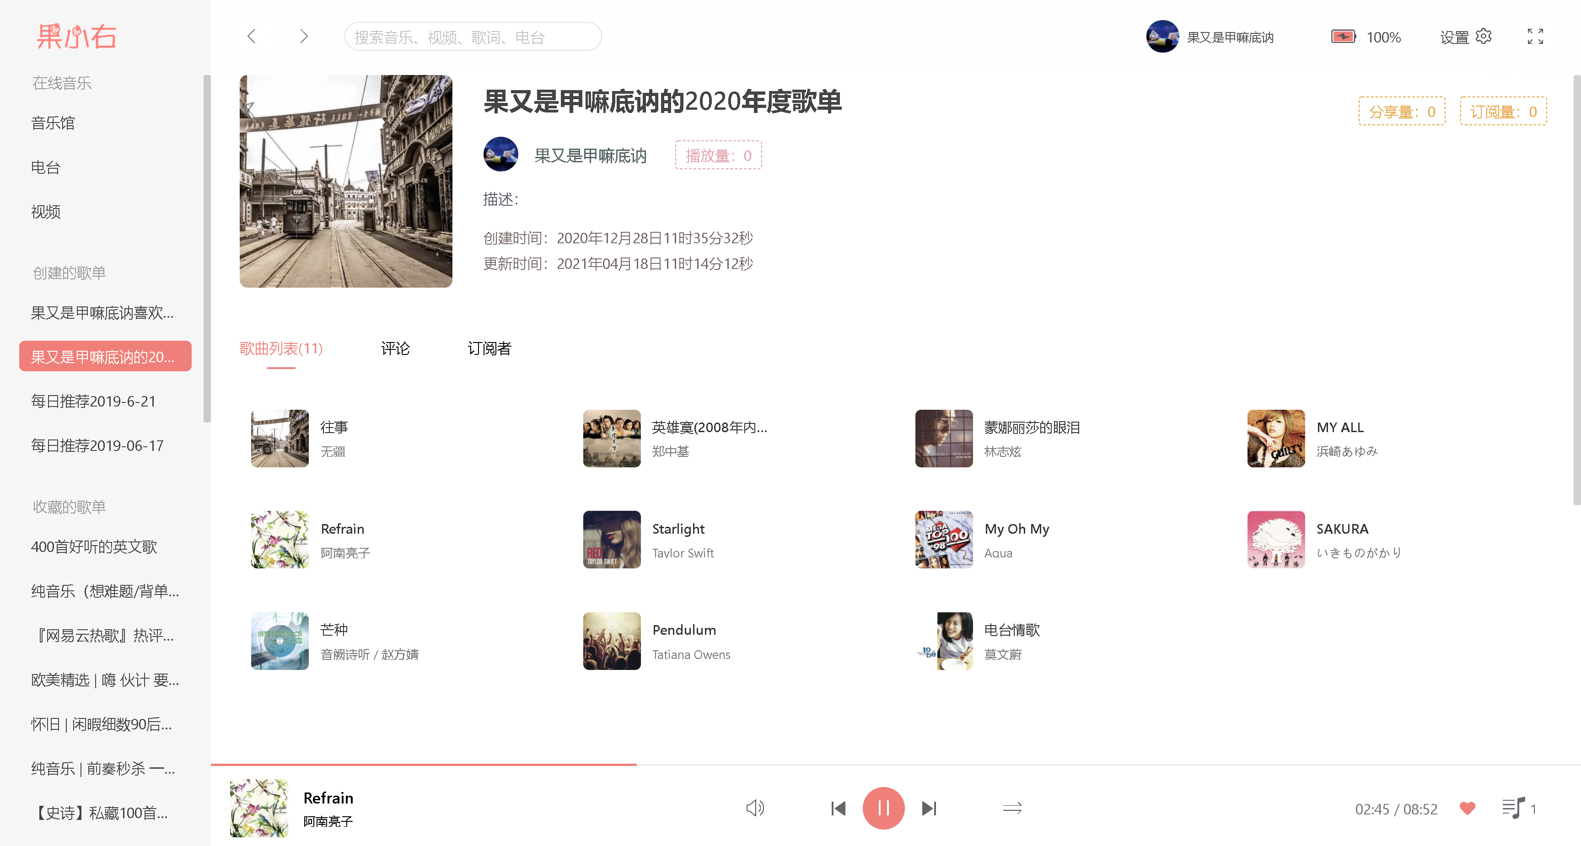The width and height of the screenshot is (1581, 846).
Task: Navigate forward with the right arrow
Action: tap(303, 36)
